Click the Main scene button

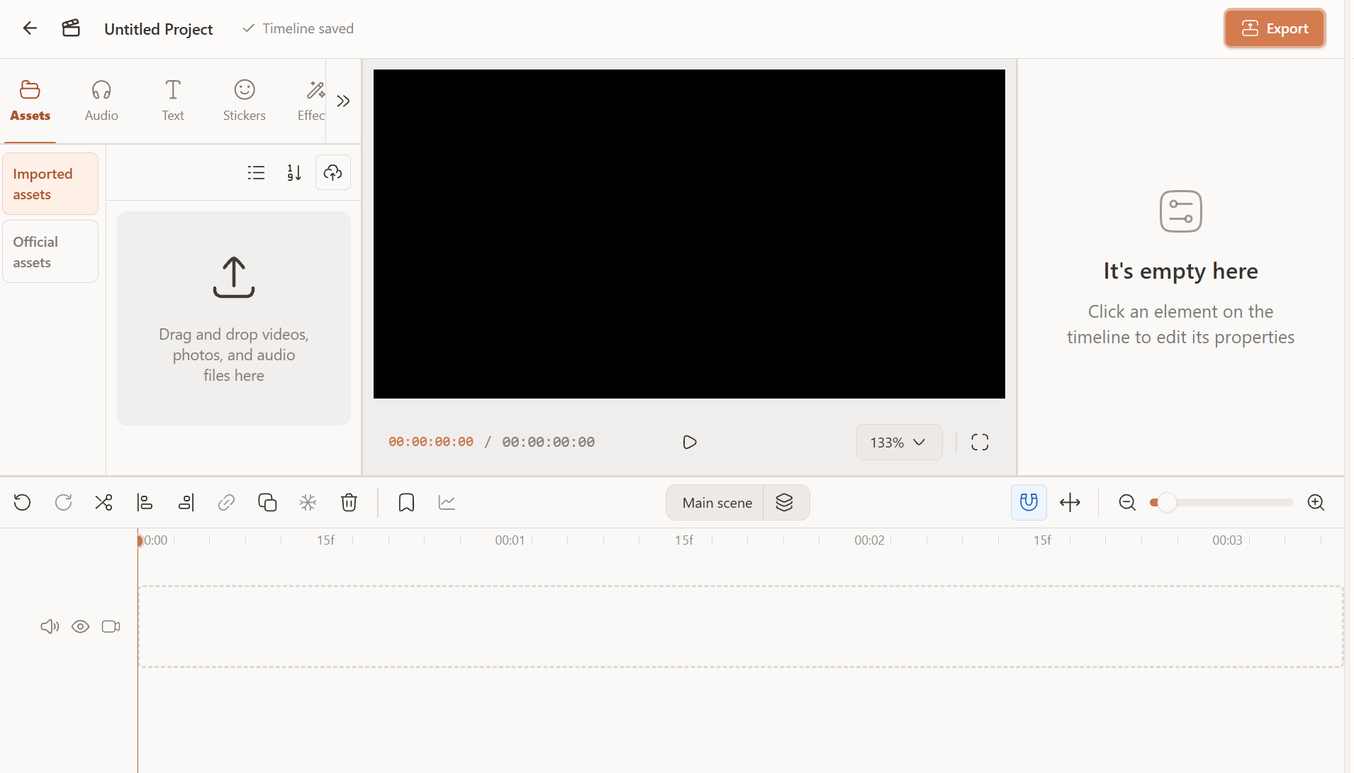(717, 502)
